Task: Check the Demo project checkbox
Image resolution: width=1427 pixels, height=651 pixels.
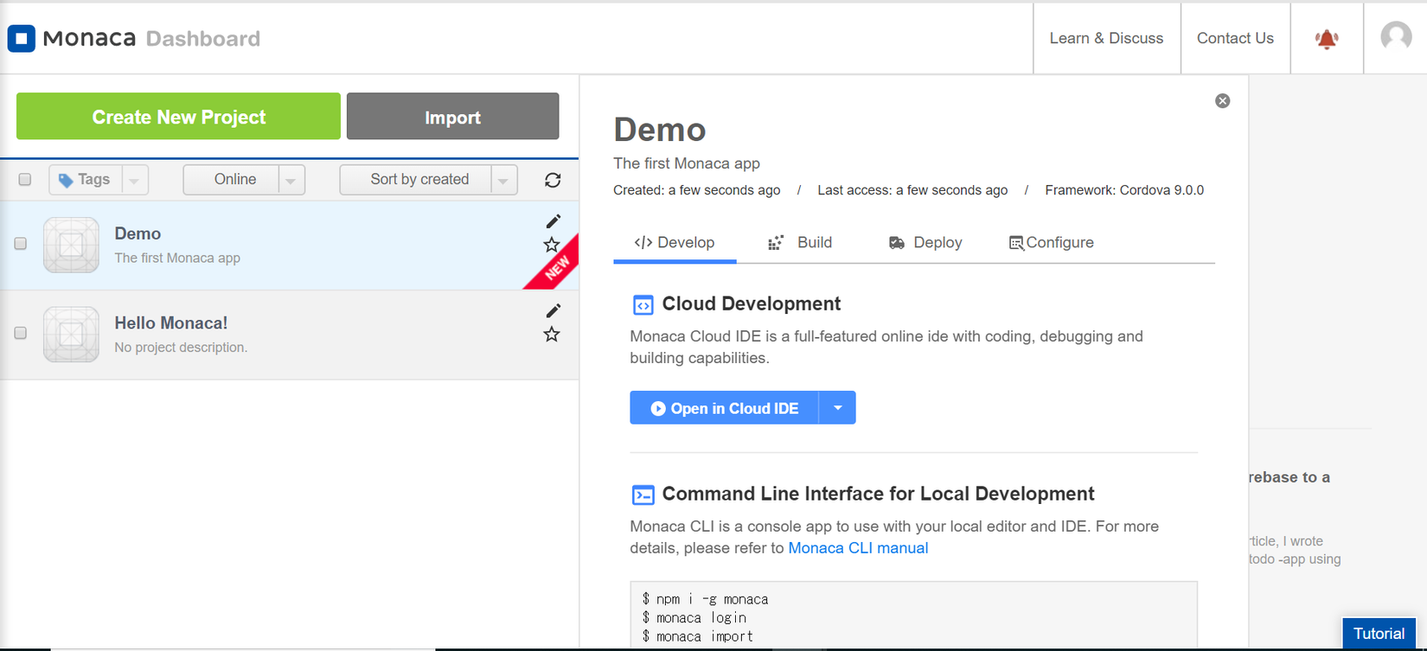Action: pyautogui.click(x=21, y=244)
